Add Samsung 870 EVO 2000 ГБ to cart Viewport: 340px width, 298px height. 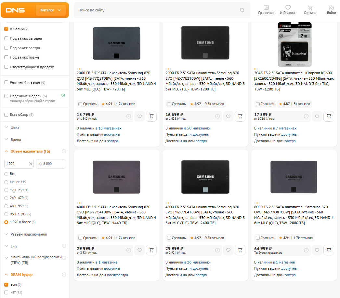tap(240, 116)
